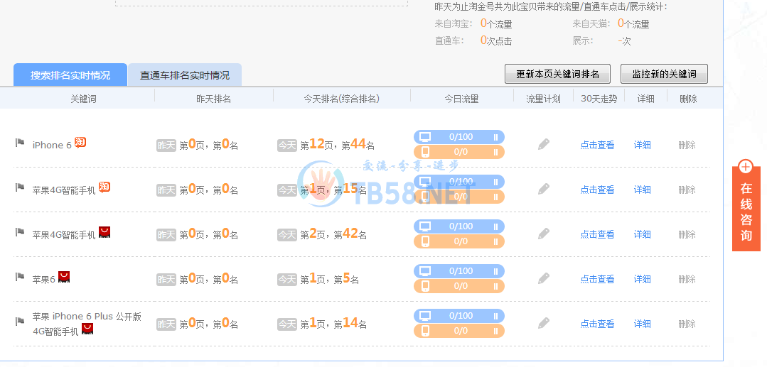The image size is (767, 367).
Task: Click the flag beside Taobao 苹果4G智能手机 keyword
Action: pyautogui.click(x=20, y=187)
